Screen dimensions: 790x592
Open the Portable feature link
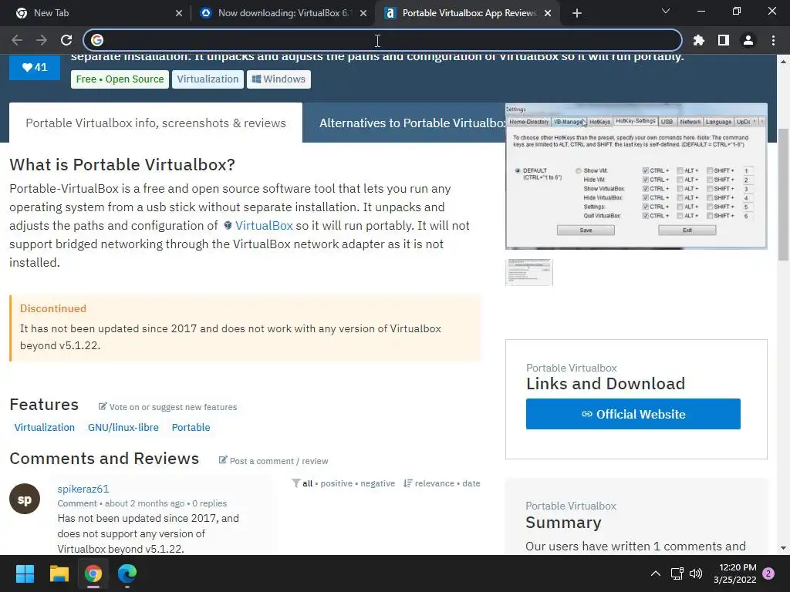tap(191, 427)
